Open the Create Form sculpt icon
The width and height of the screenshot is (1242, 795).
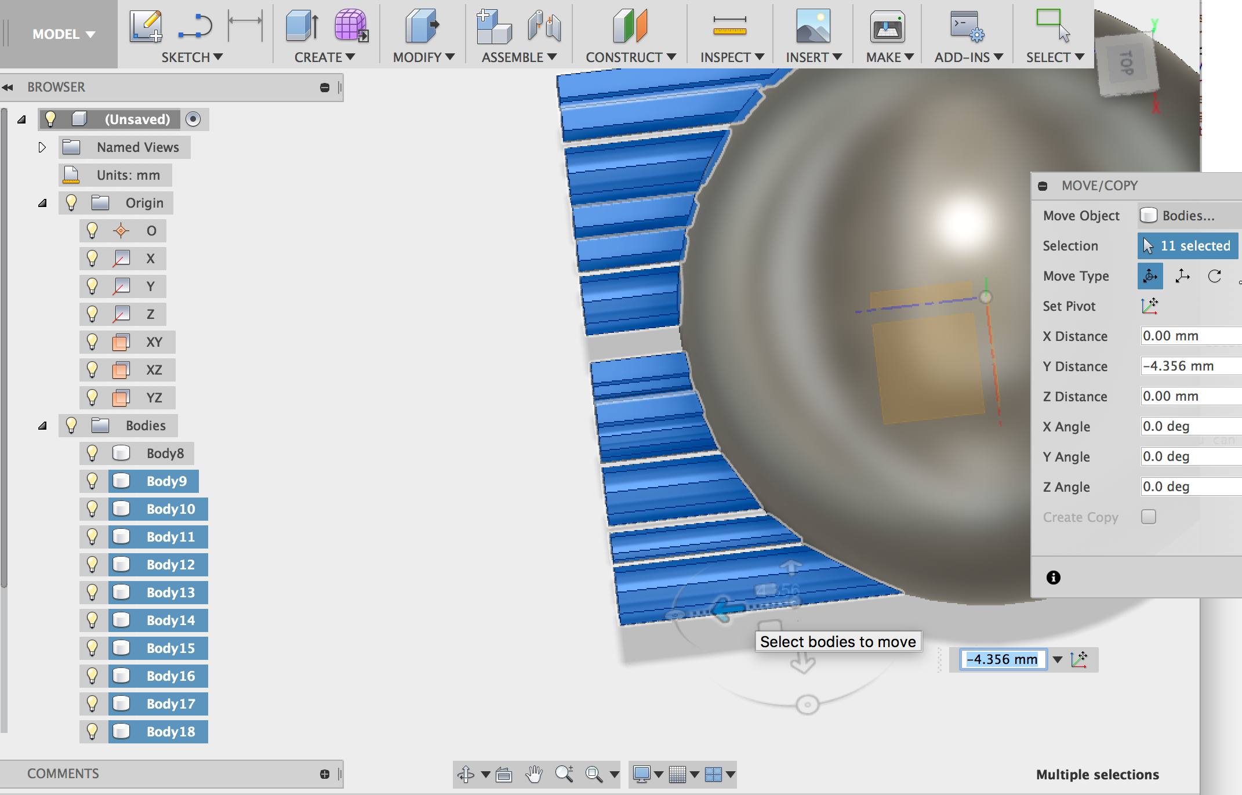click(351, 26)
